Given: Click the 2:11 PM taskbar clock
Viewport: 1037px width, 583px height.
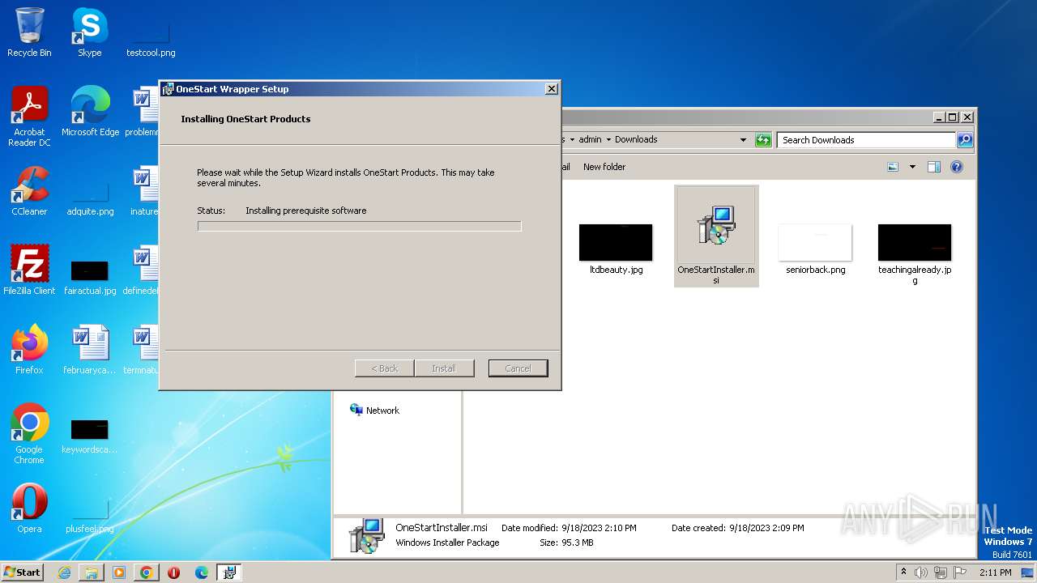Looking at the screenshot, I should pos(995,572).
